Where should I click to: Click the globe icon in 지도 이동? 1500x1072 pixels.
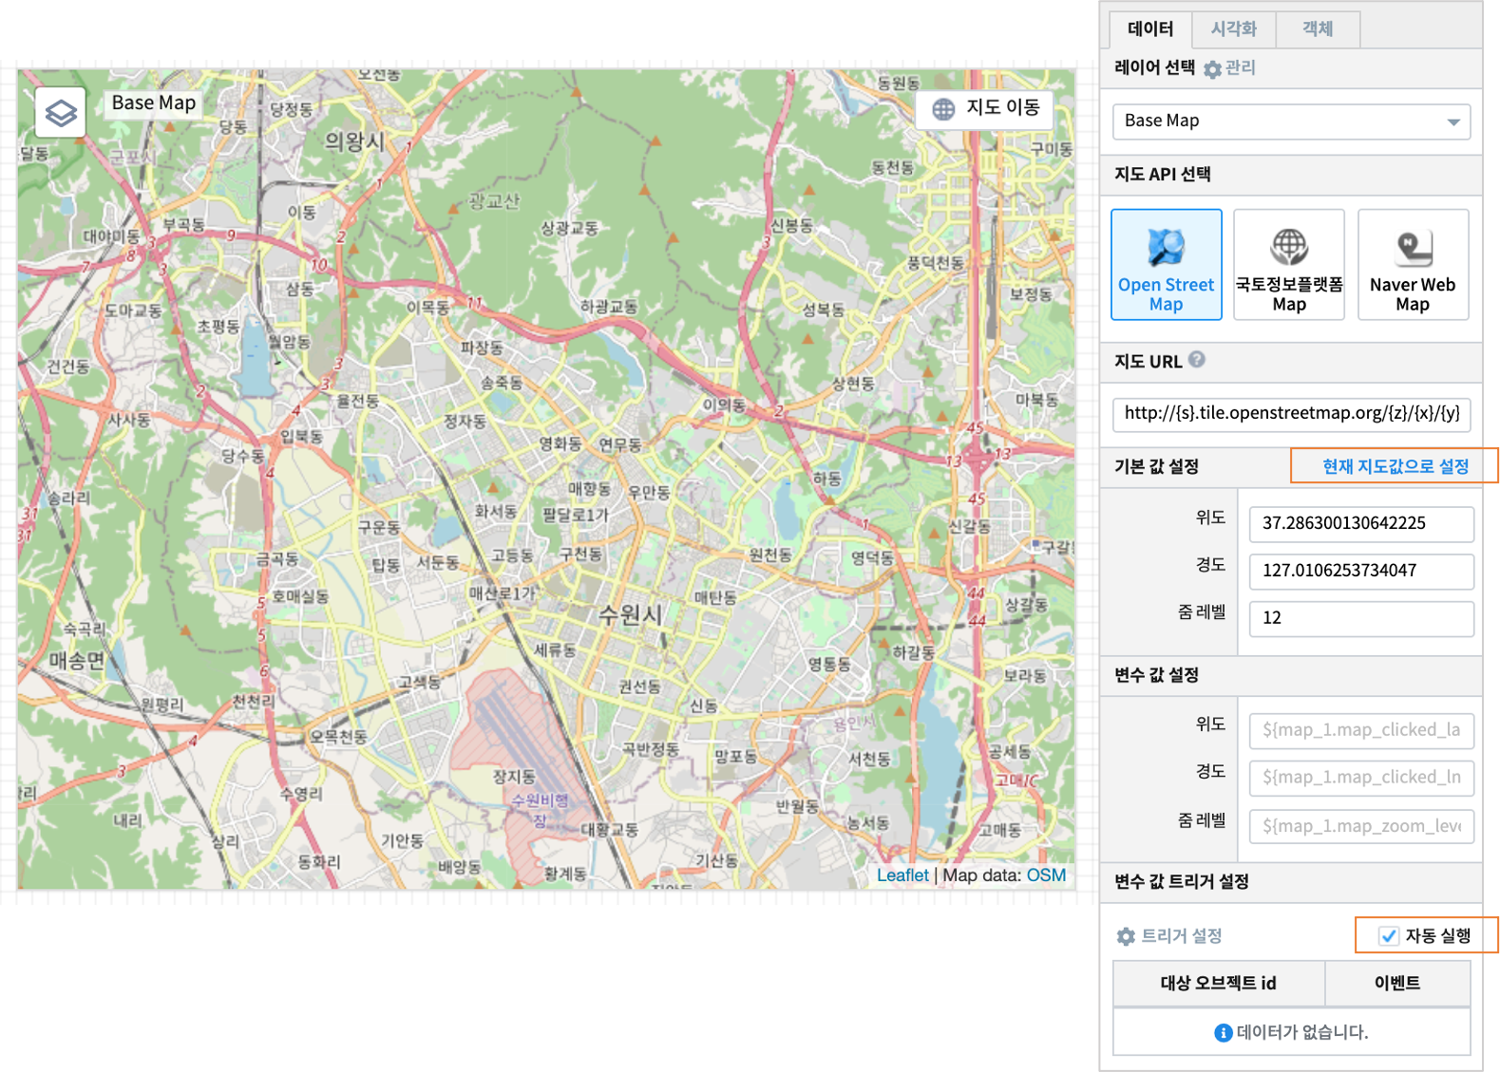click(x=943, y=109)
